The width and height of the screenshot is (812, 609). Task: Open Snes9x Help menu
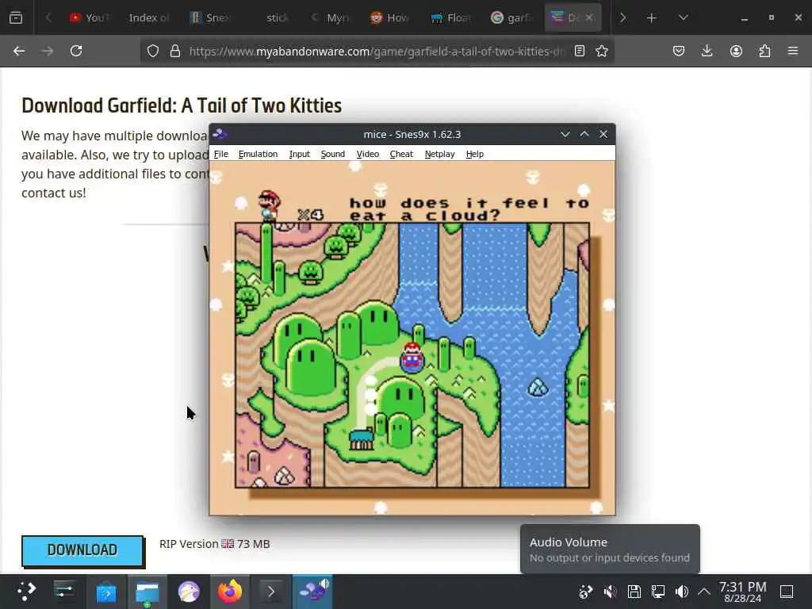click(474, 154)
